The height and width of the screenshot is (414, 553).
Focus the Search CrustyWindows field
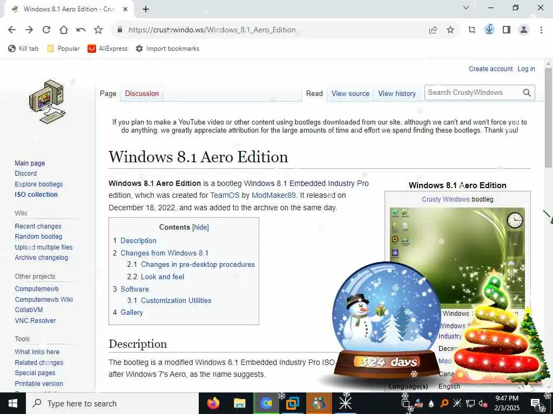click(473, 93)
